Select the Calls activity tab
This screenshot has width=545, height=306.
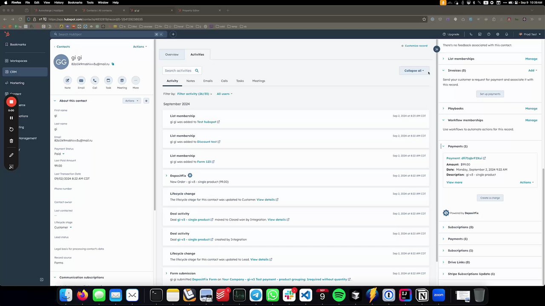pos(224,81)
